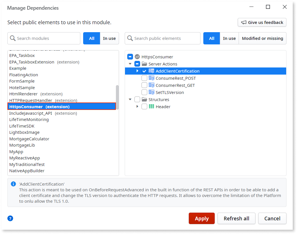Screen dimensions: 297x234
Task: Switch to In use filter for modules
Action: (109, 38)
